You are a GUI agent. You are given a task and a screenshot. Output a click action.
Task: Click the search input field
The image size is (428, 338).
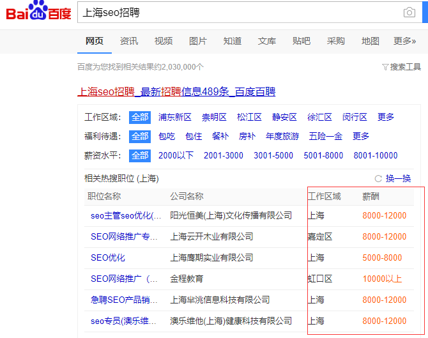236,13
